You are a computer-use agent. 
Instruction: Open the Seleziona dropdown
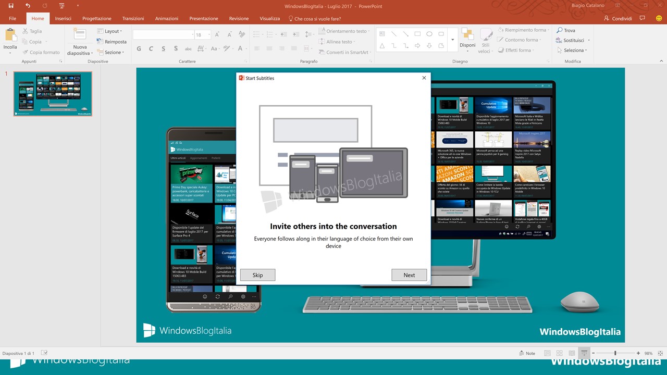[x=572, y=50]
